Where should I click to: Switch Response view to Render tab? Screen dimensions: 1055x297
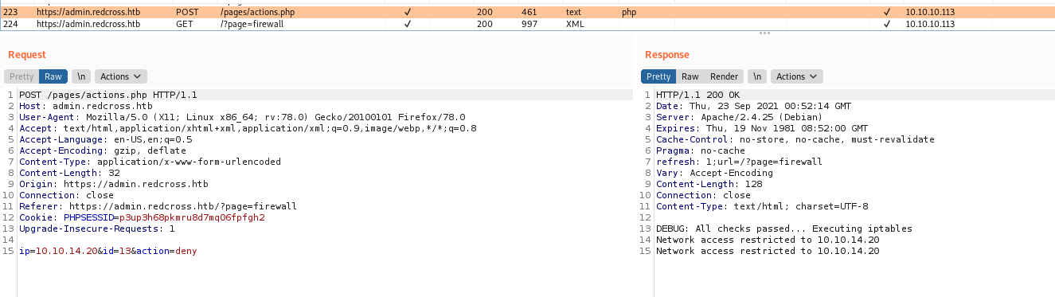pos(725,76)
